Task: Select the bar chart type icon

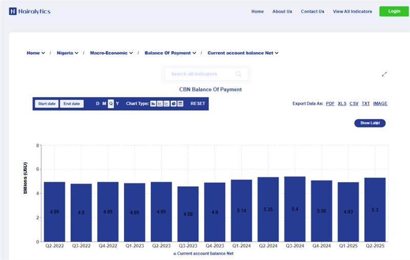Action: click(153, 103)
